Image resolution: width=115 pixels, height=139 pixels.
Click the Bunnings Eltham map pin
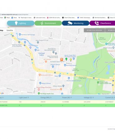tap(65, 65)
